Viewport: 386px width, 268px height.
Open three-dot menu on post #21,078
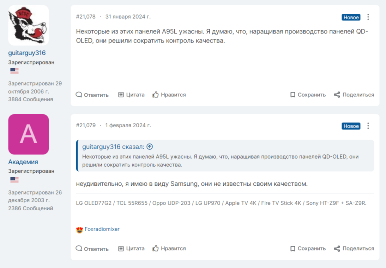pyautogui.click(x=368, y=17)
